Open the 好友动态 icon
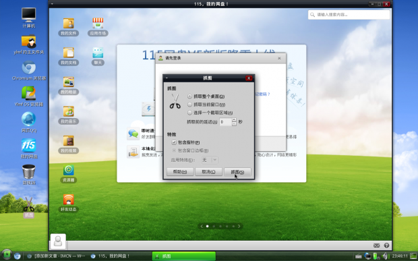The height and width of the screenshot is (261, 418). [x=69, y=202]
